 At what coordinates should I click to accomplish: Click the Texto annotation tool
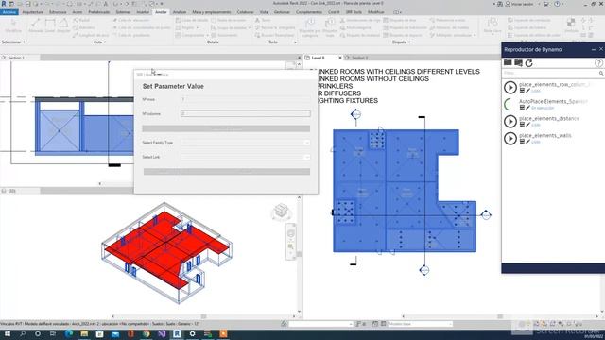tap(263, 20)
